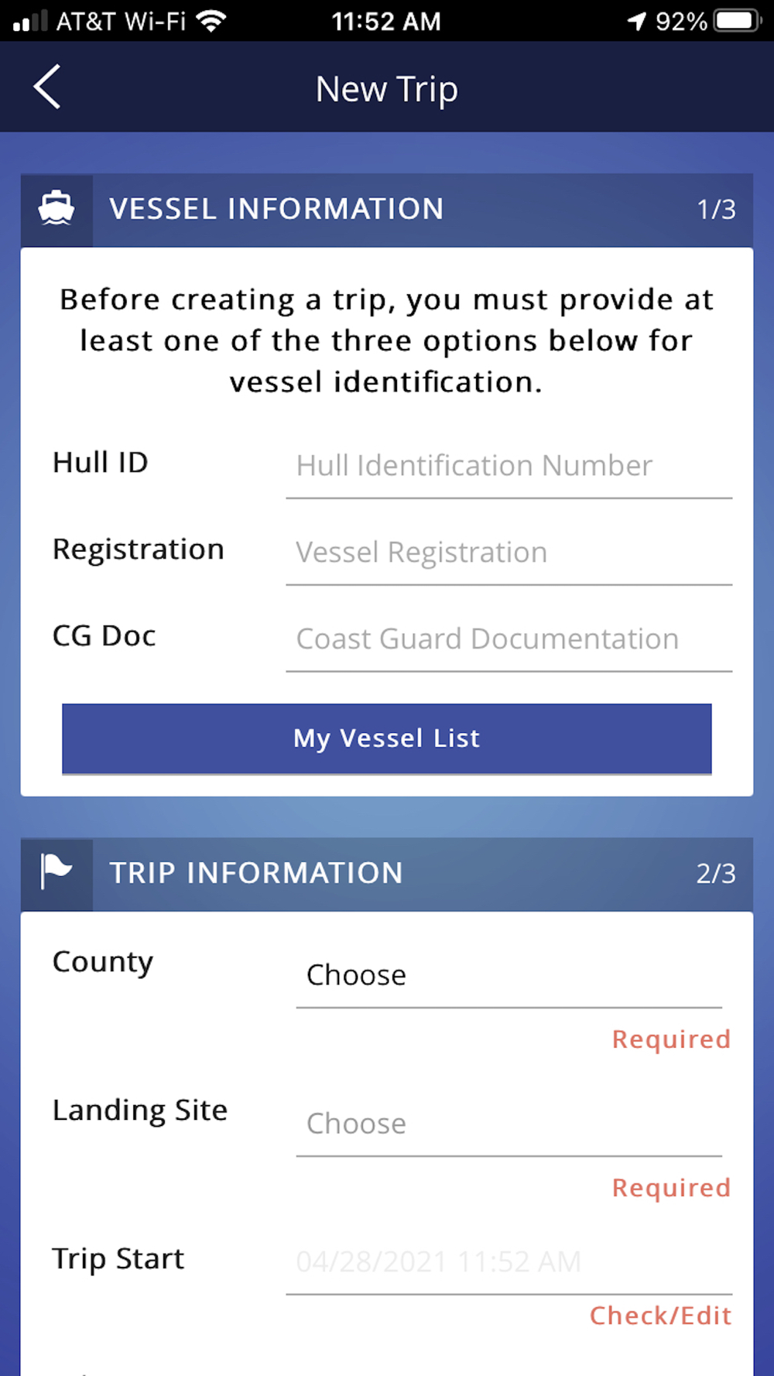
Task: Open the Trip Start date picker
Action: (x=509, y=1261)
